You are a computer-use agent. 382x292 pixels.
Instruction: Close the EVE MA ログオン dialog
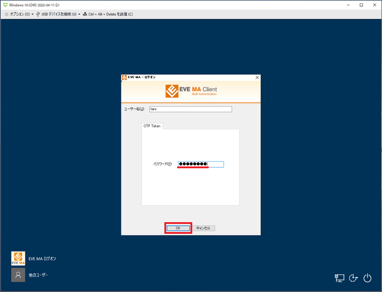257,77
